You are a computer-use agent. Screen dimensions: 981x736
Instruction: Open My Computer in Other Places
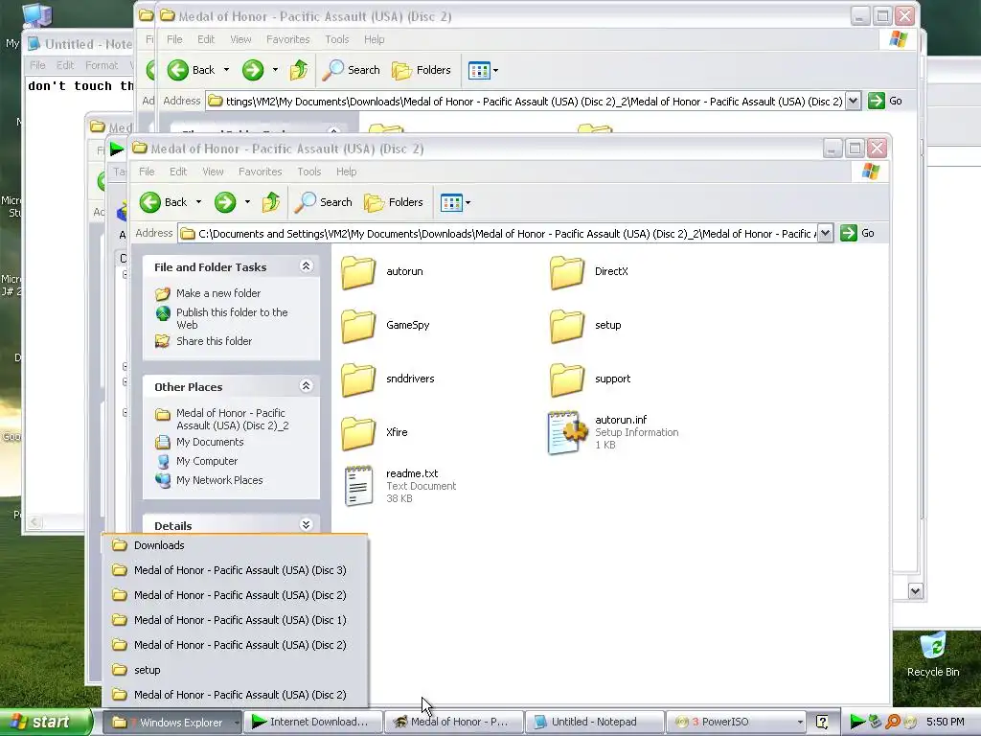207,461
